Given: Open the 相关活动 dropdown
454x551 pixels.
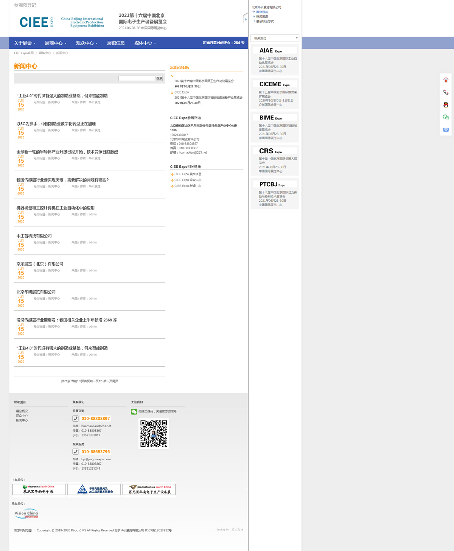Looking at the screenshot, I should (x=275, y=38).
